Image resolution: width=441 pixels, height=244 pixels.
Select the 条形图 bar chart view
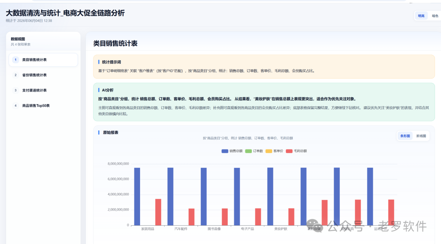point(405,136)
